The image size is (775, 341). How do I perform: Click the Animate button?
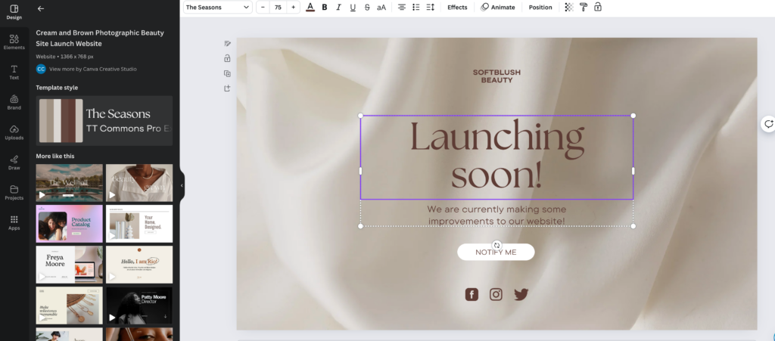(x=497, y=7)
